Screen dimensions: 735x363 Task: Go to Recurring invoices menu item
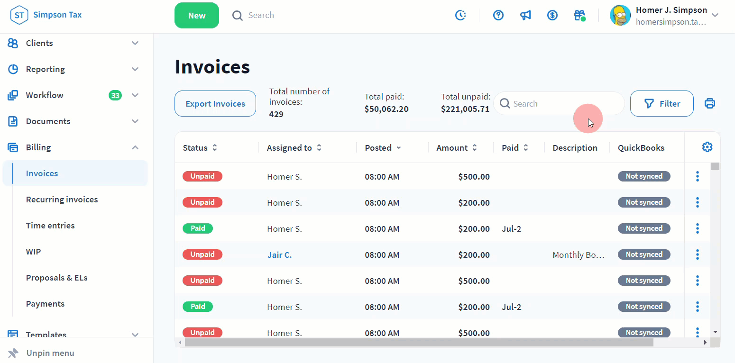(62, 200)
